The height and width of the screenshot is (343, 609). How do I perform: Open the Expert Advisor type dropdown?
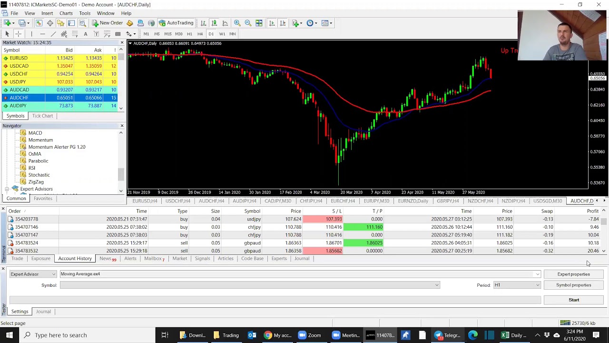[x=33, y=274]
